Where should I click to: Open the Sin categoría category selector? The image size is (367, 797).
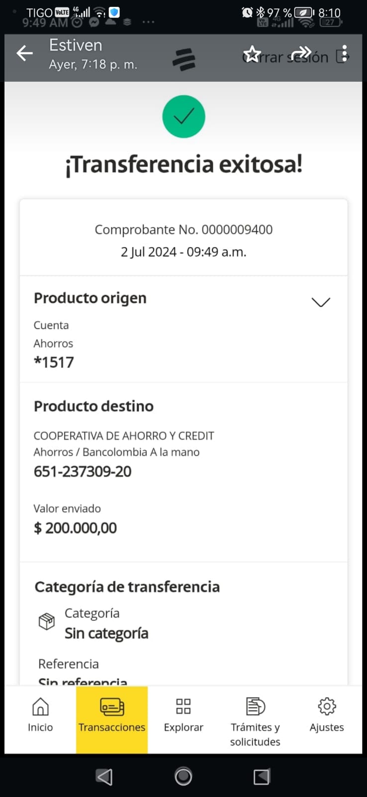(x=106, y=633)
